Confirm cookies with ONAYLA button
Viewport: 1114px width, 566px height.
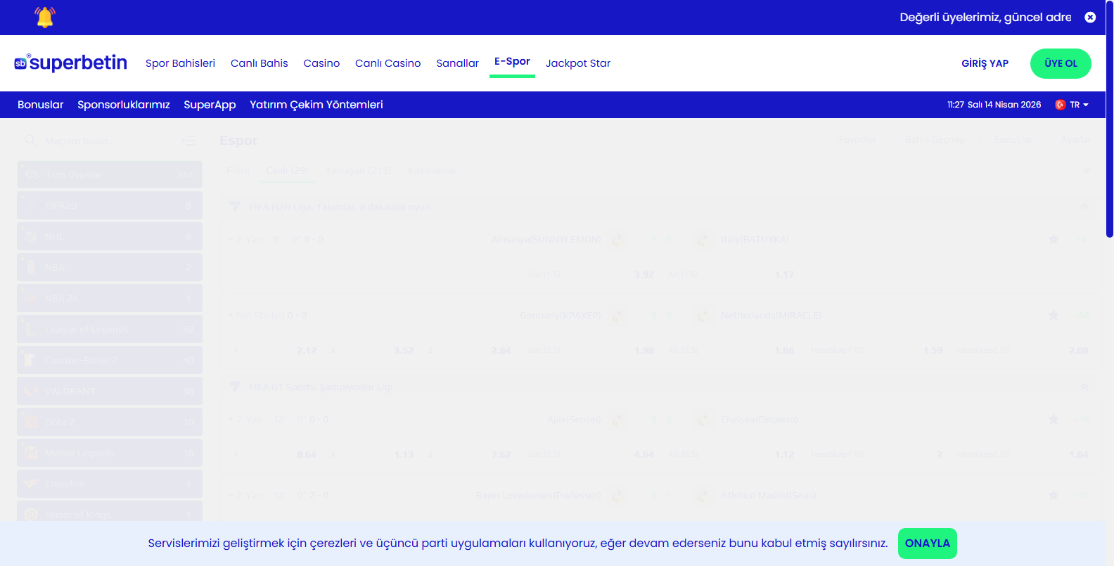(928, 544)
